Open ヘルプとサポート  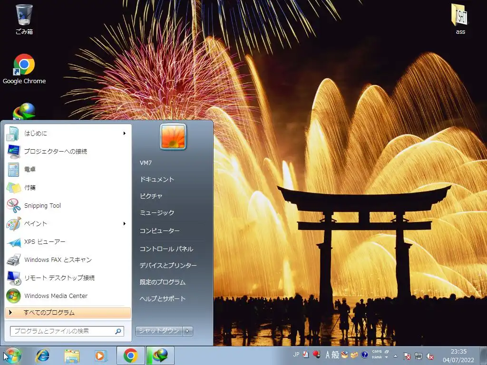click(163, 299)
